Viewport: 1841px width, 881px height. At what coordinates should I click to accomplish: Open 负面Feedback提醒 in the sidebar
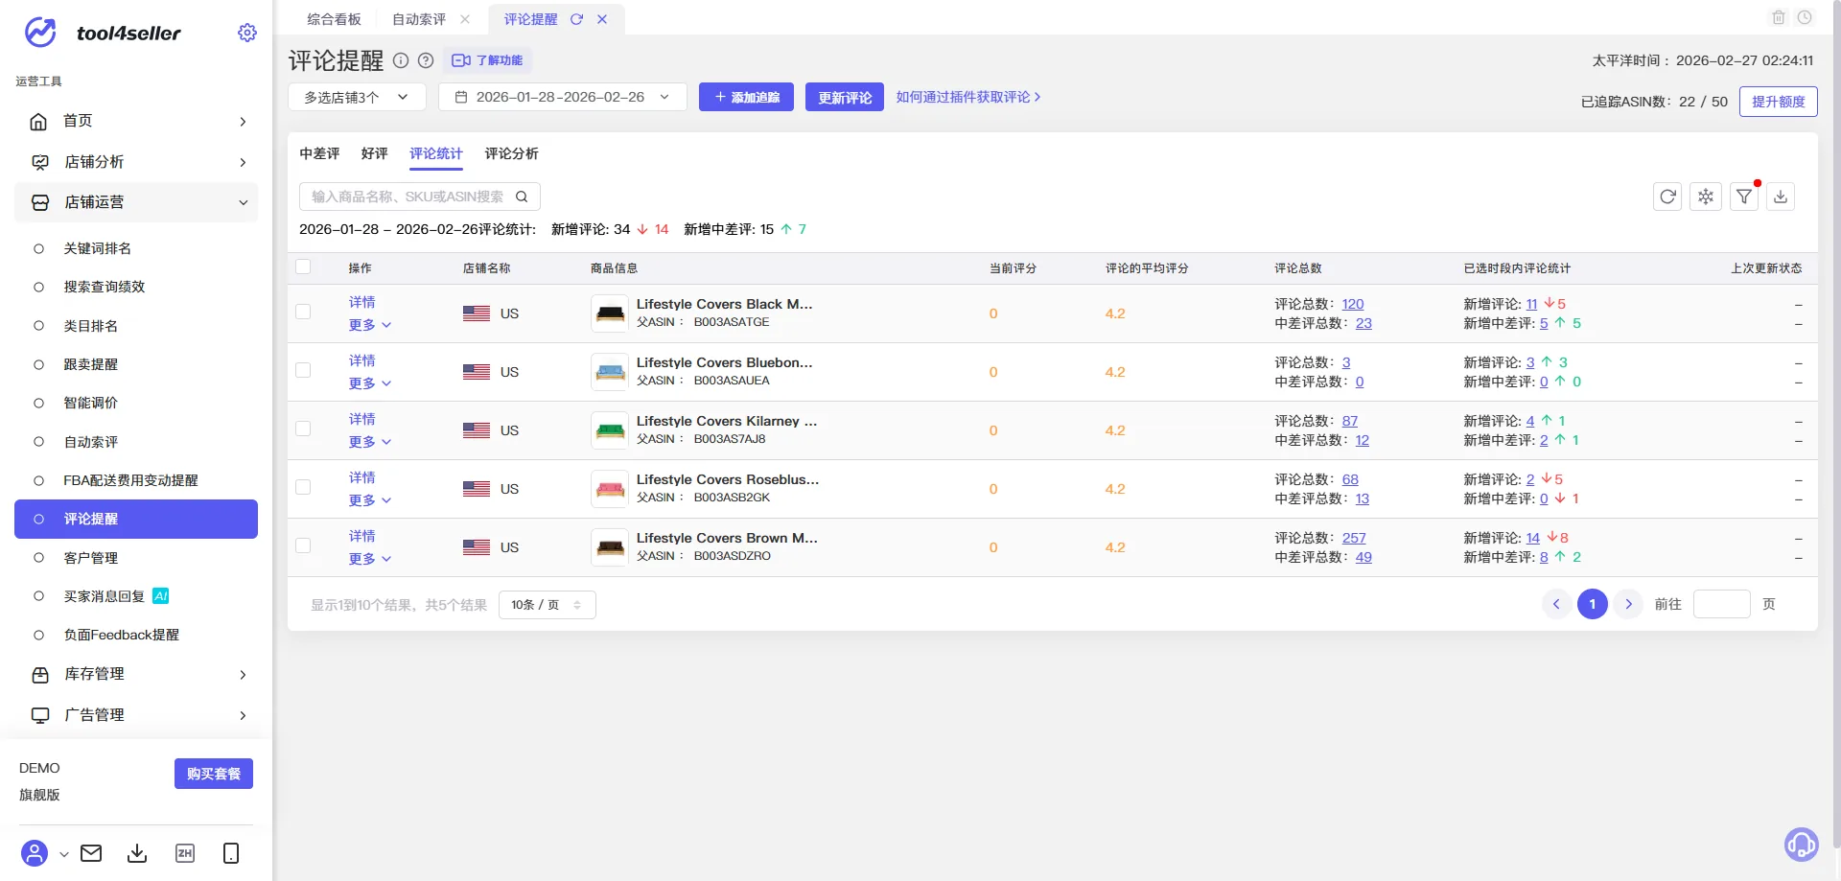[x=122, y=635]
